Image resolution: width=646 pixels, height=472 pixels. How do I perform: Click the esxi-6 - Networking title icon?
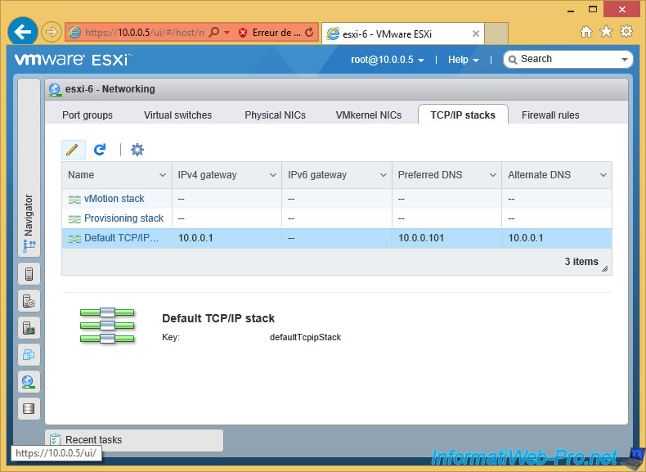click(55, 89)
